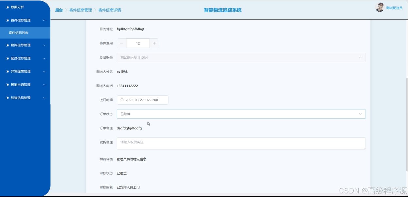Click the 目的地址 value fgdhfghfghfhfhgf

(131, 29)
